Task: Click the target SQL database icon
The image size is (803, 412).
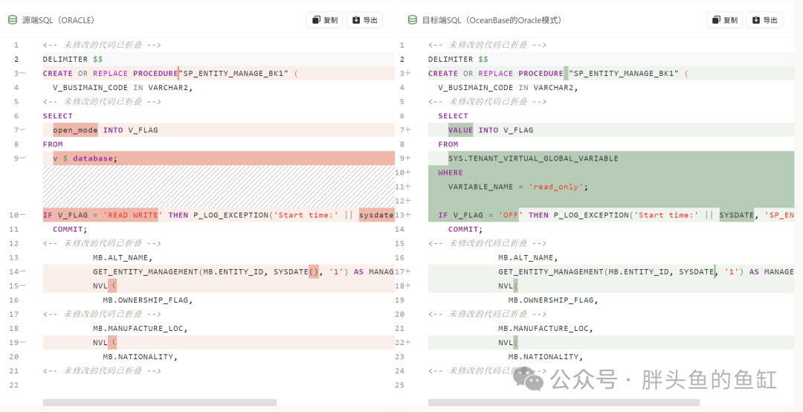Action: tap(412, 20)
